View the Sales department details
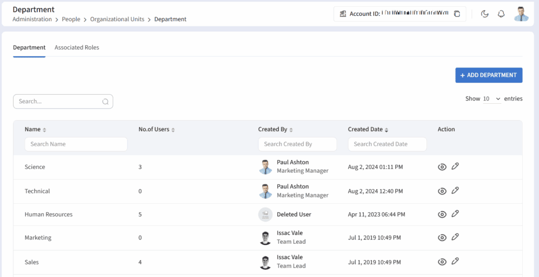The height and width of the screenshot is (277, 539). coord(442,262)
